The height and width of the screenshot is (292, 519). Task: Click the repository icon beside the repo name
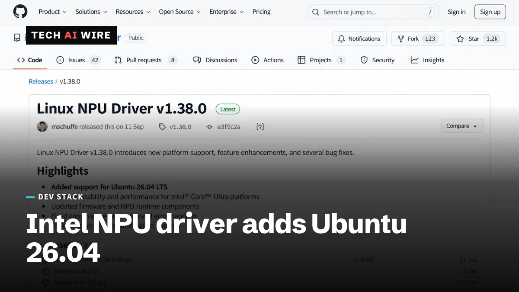pos(17,38)
